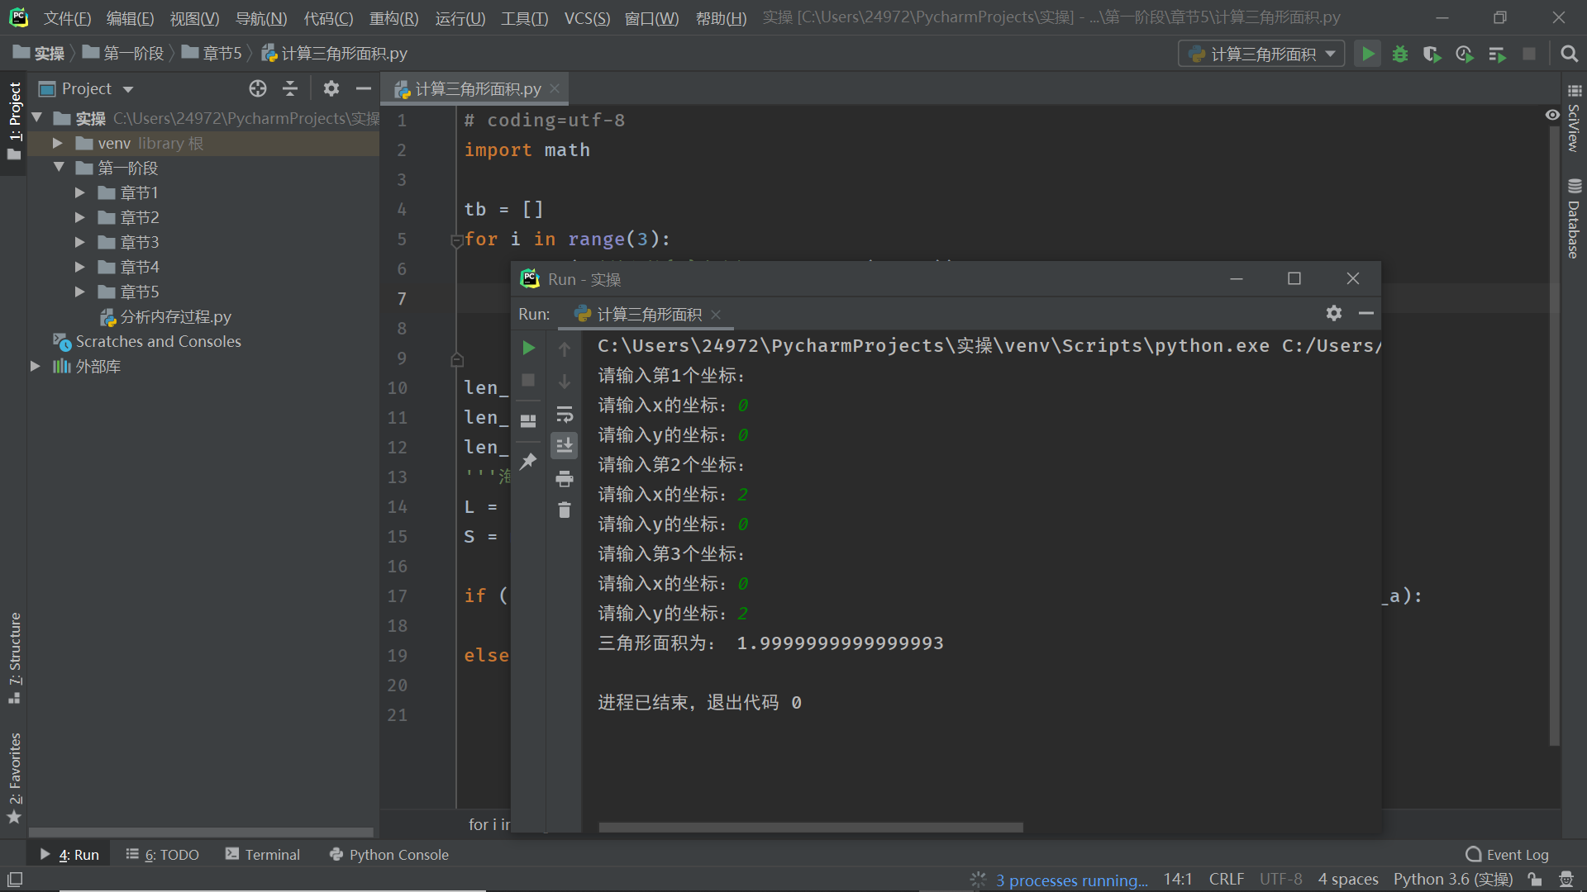Open Project panel settings gear
Screen dimensions: 1587x892
click(x=331, y=88)
